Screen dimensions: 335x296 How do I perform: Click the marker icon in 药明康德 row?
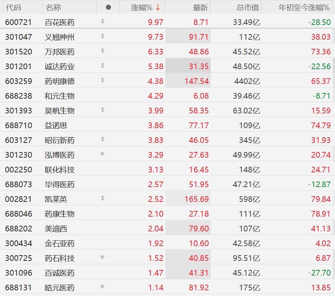coord(103,80)
